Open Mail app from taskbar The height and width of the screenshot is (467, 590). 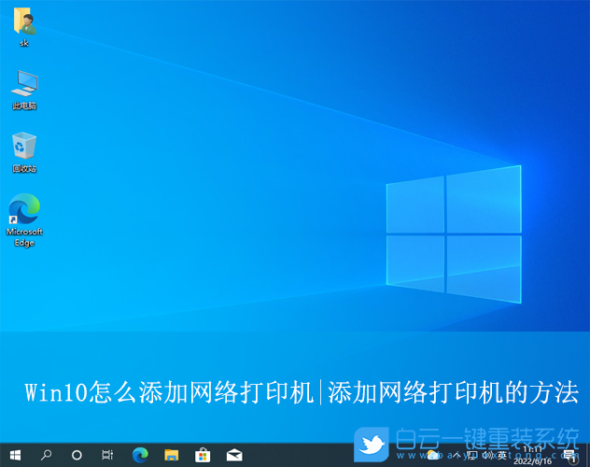[x=234, y=456]
